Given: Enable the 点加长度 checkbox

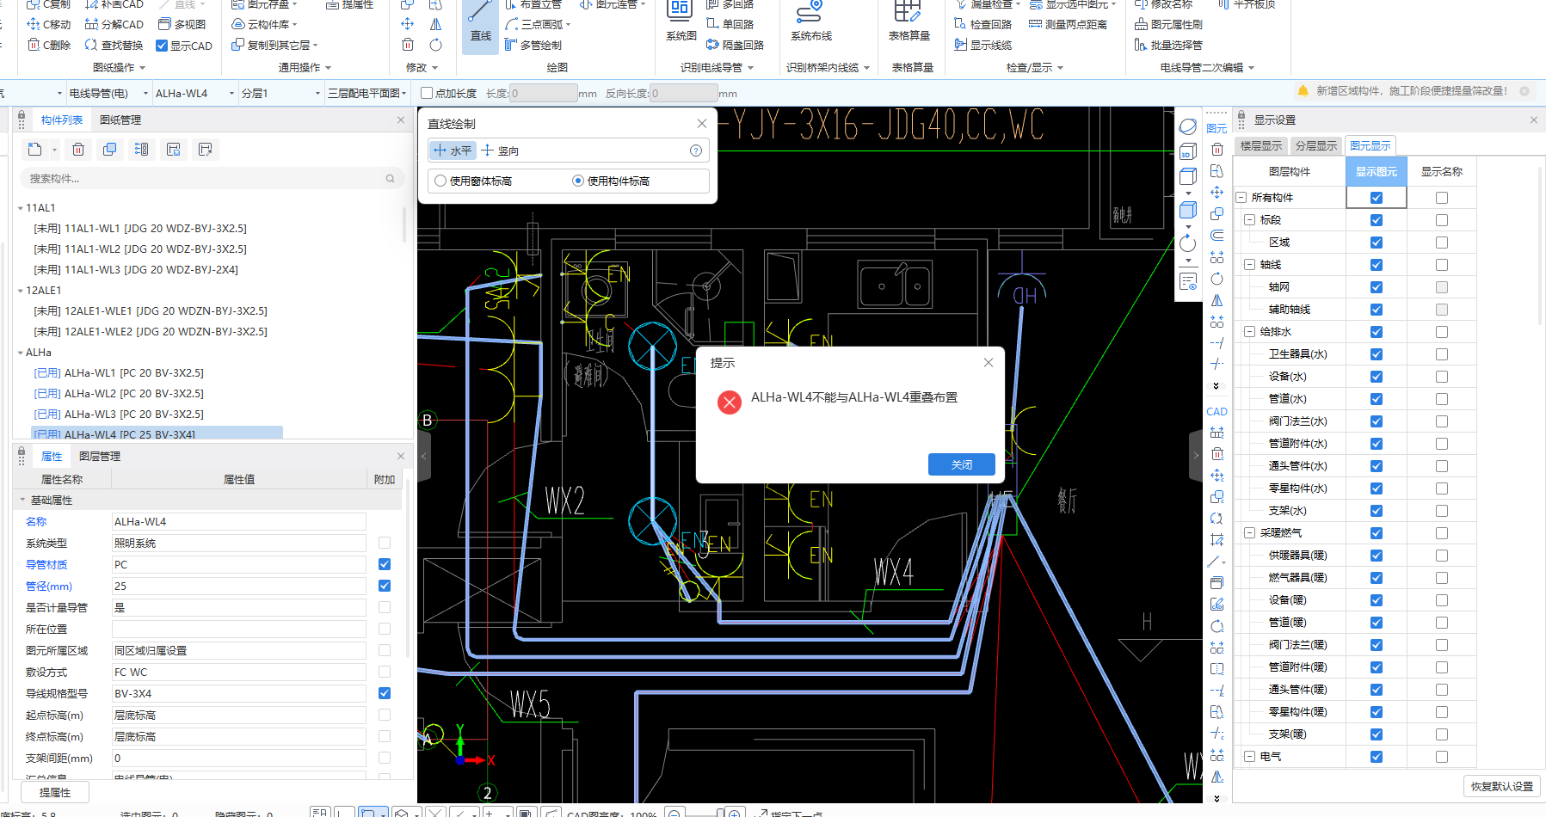Looking at the screenshot, I should (x=427, y=93).
